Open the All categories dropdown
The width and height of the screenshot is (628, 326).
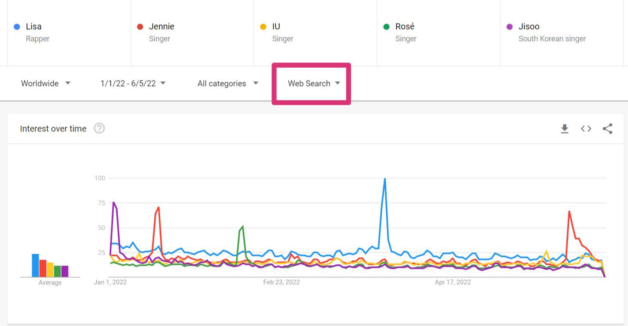[x=228, y=83]
